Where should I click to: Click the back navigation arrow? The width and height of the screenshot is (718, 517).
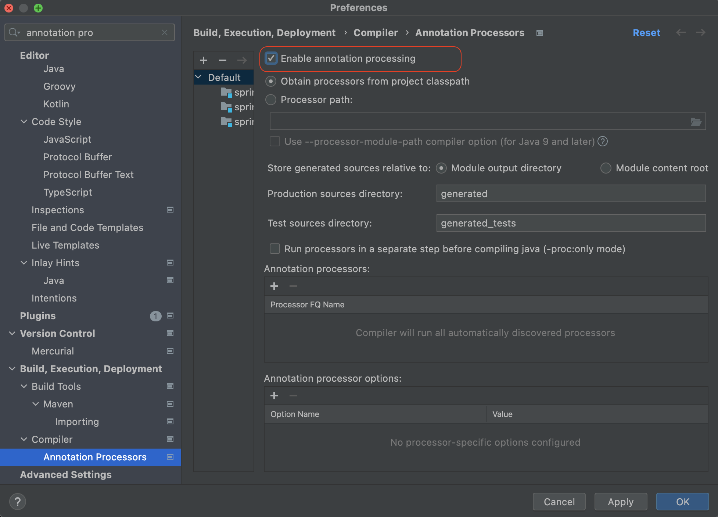(681, 33)
